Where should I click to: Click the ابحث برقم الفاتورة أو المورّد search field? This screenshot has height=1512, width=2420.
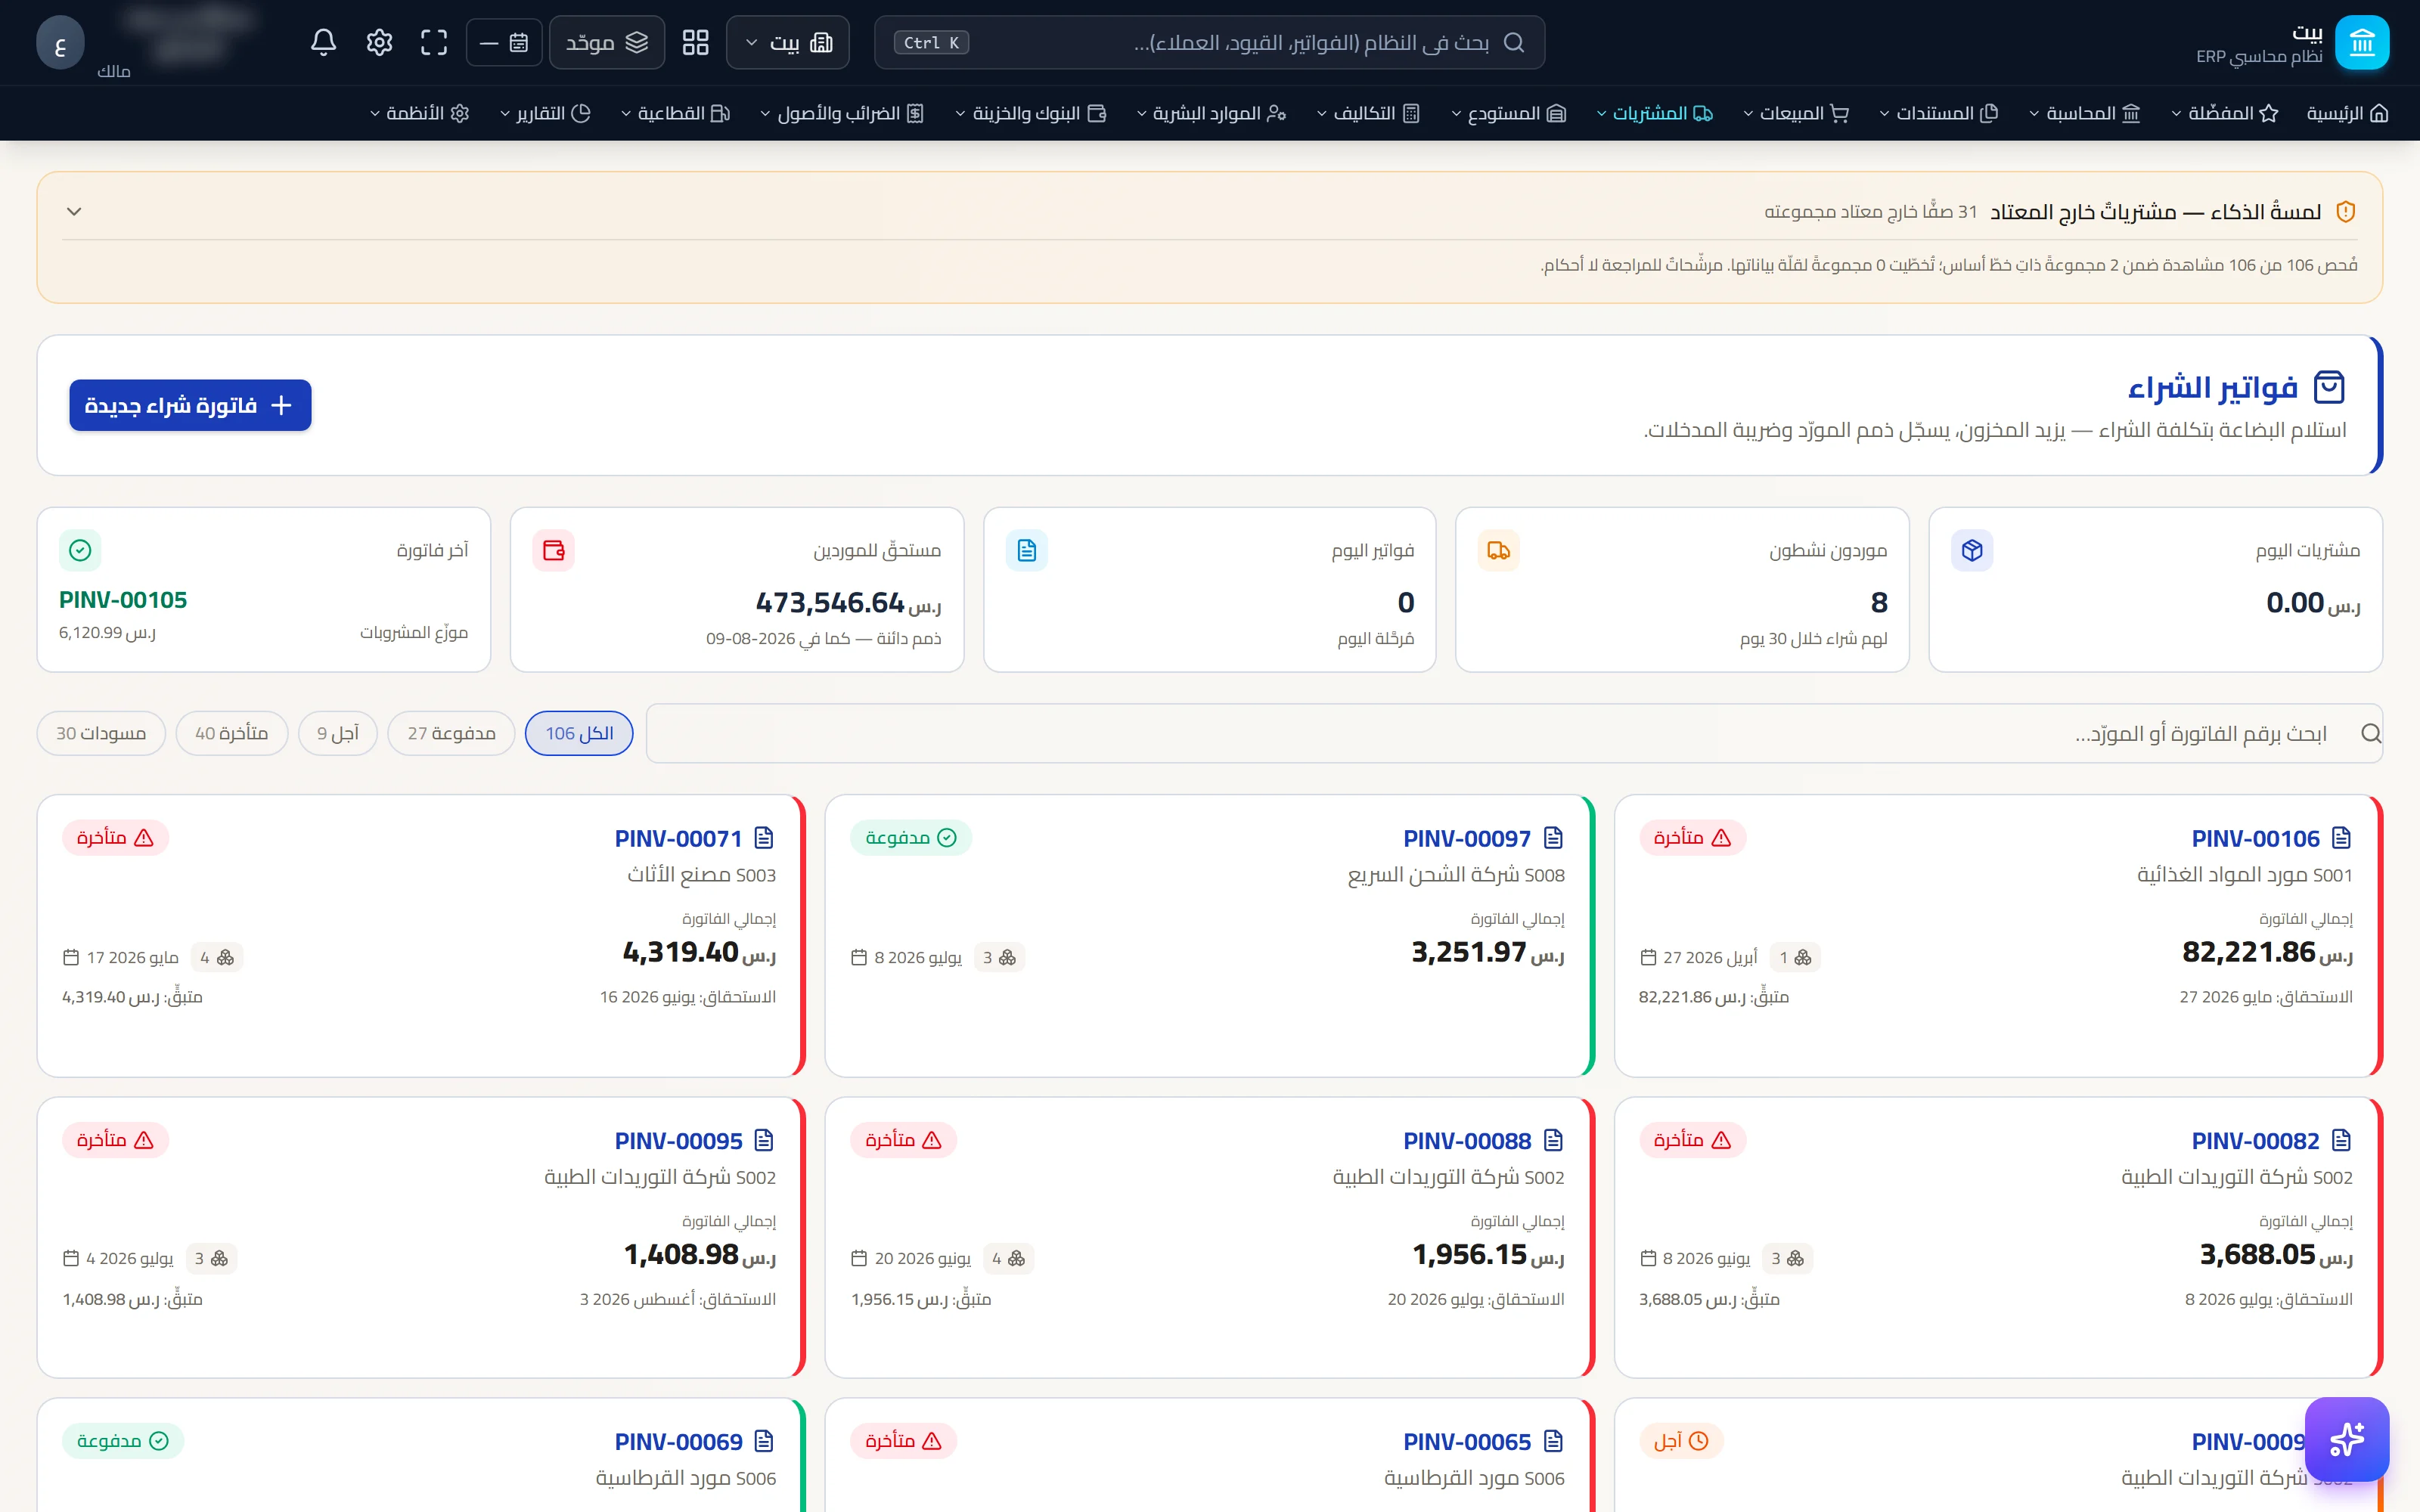tap(1514, 734)
